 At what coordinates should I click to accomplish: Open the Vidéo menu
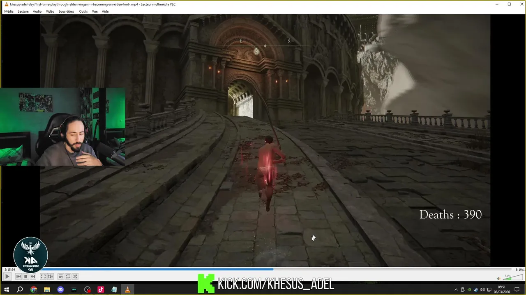pos(50,11)
